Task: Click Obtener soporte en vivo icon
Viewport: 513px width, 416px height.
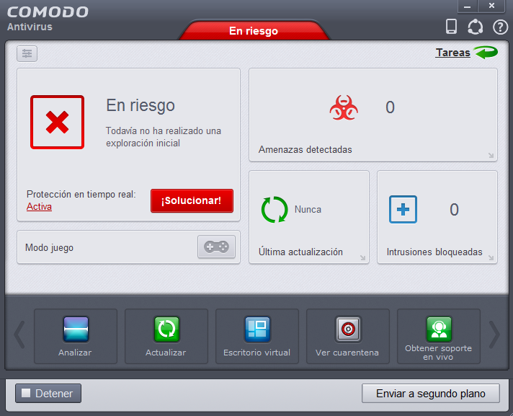Action: click(439, 329)
